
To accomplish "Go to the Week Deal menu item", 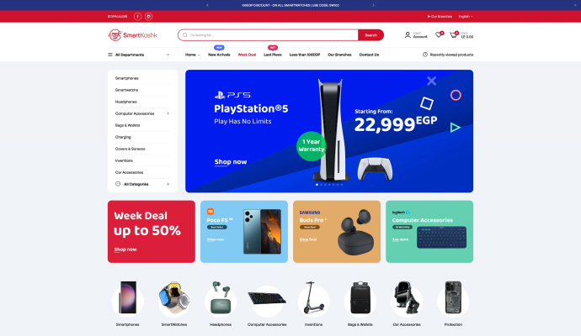I will tap(247, 55).
